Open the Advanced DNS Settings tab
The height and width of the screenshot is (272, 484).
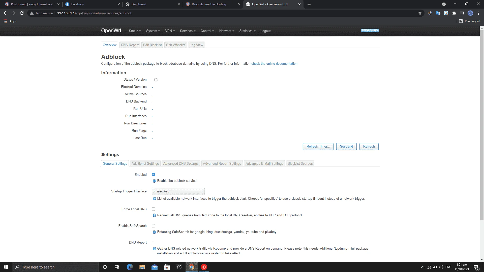181,163
